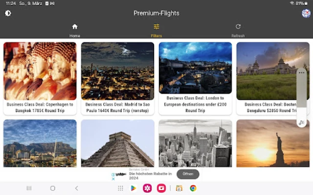The width and height of the screenshot is (313, 195).
Task: Tap the Android back navigation button
Action: 76,188
